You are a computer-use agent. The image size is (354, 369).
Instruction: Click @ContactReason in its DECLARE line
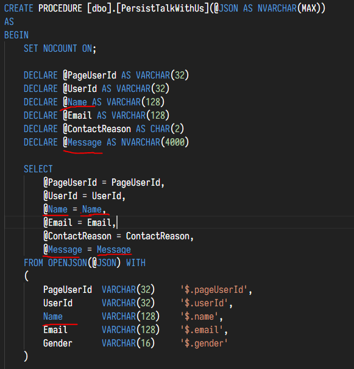pyautogui.click(x=97, y=128)
